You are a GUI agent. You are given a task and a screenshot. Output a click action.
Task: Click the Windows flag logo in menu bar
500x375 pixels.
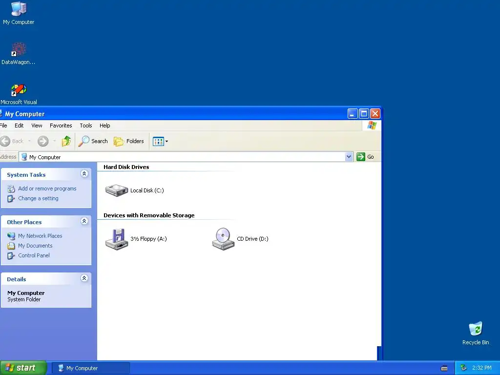click(372, 125)
